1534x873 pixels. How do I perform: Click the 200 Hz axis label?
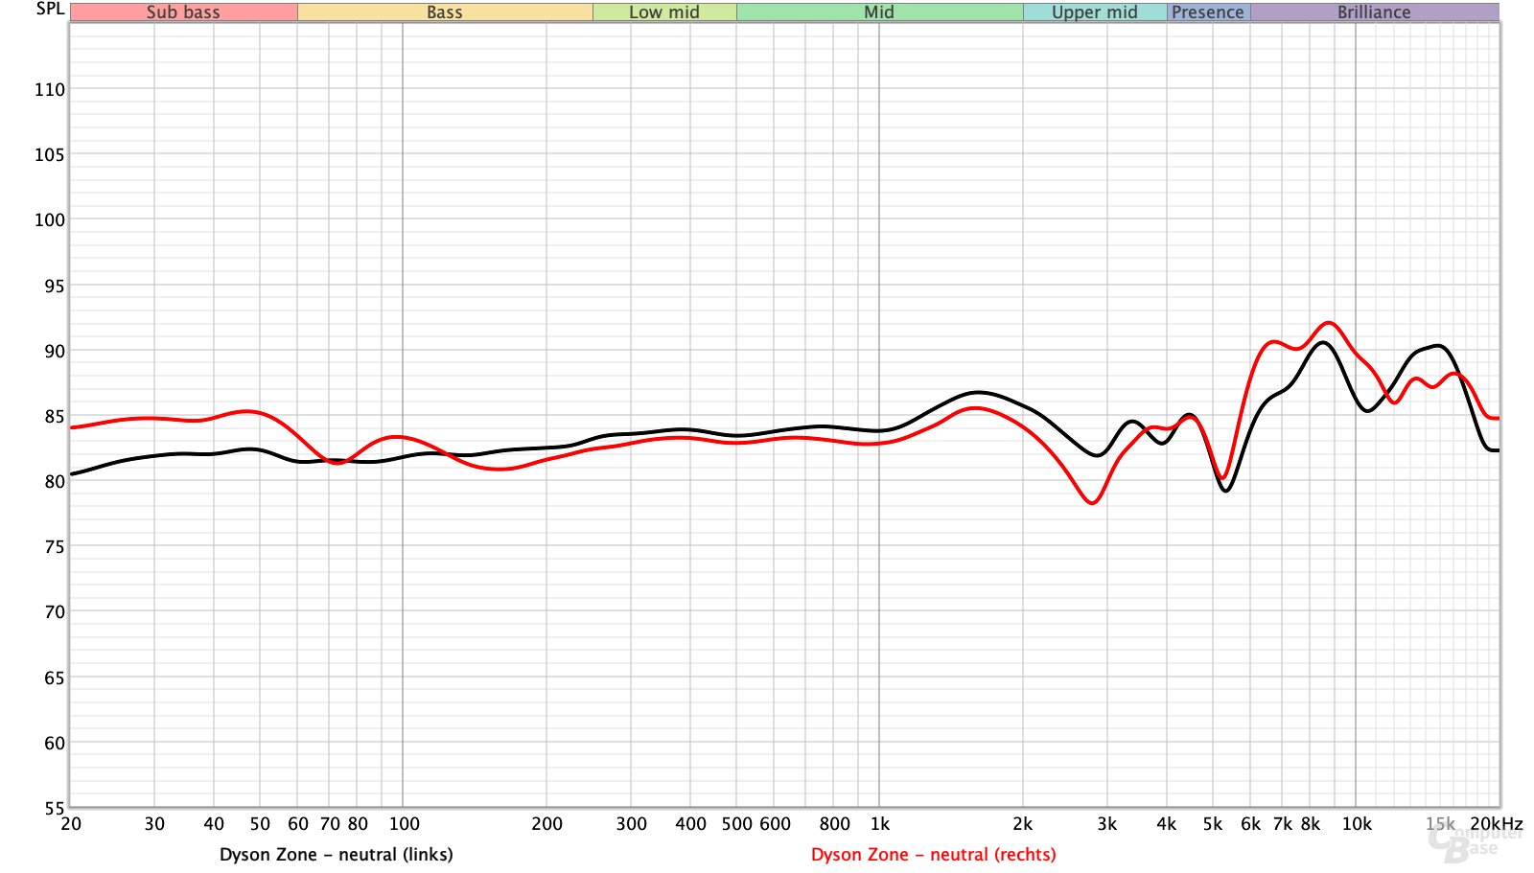546,823
